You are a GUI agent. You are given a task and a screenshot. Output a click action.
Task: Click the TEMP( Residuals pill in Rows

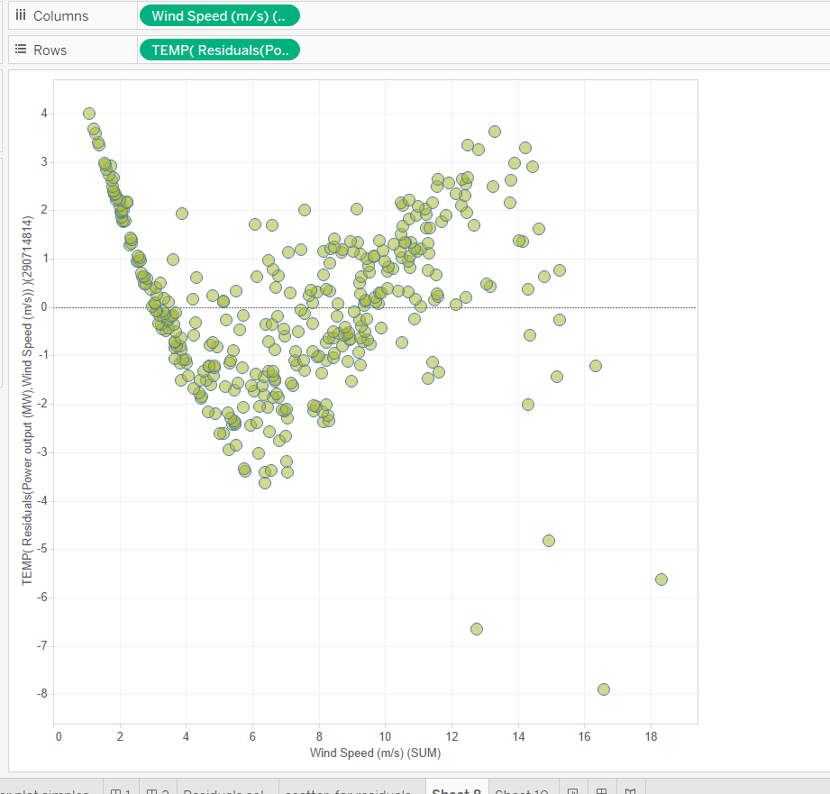[220, 50]
